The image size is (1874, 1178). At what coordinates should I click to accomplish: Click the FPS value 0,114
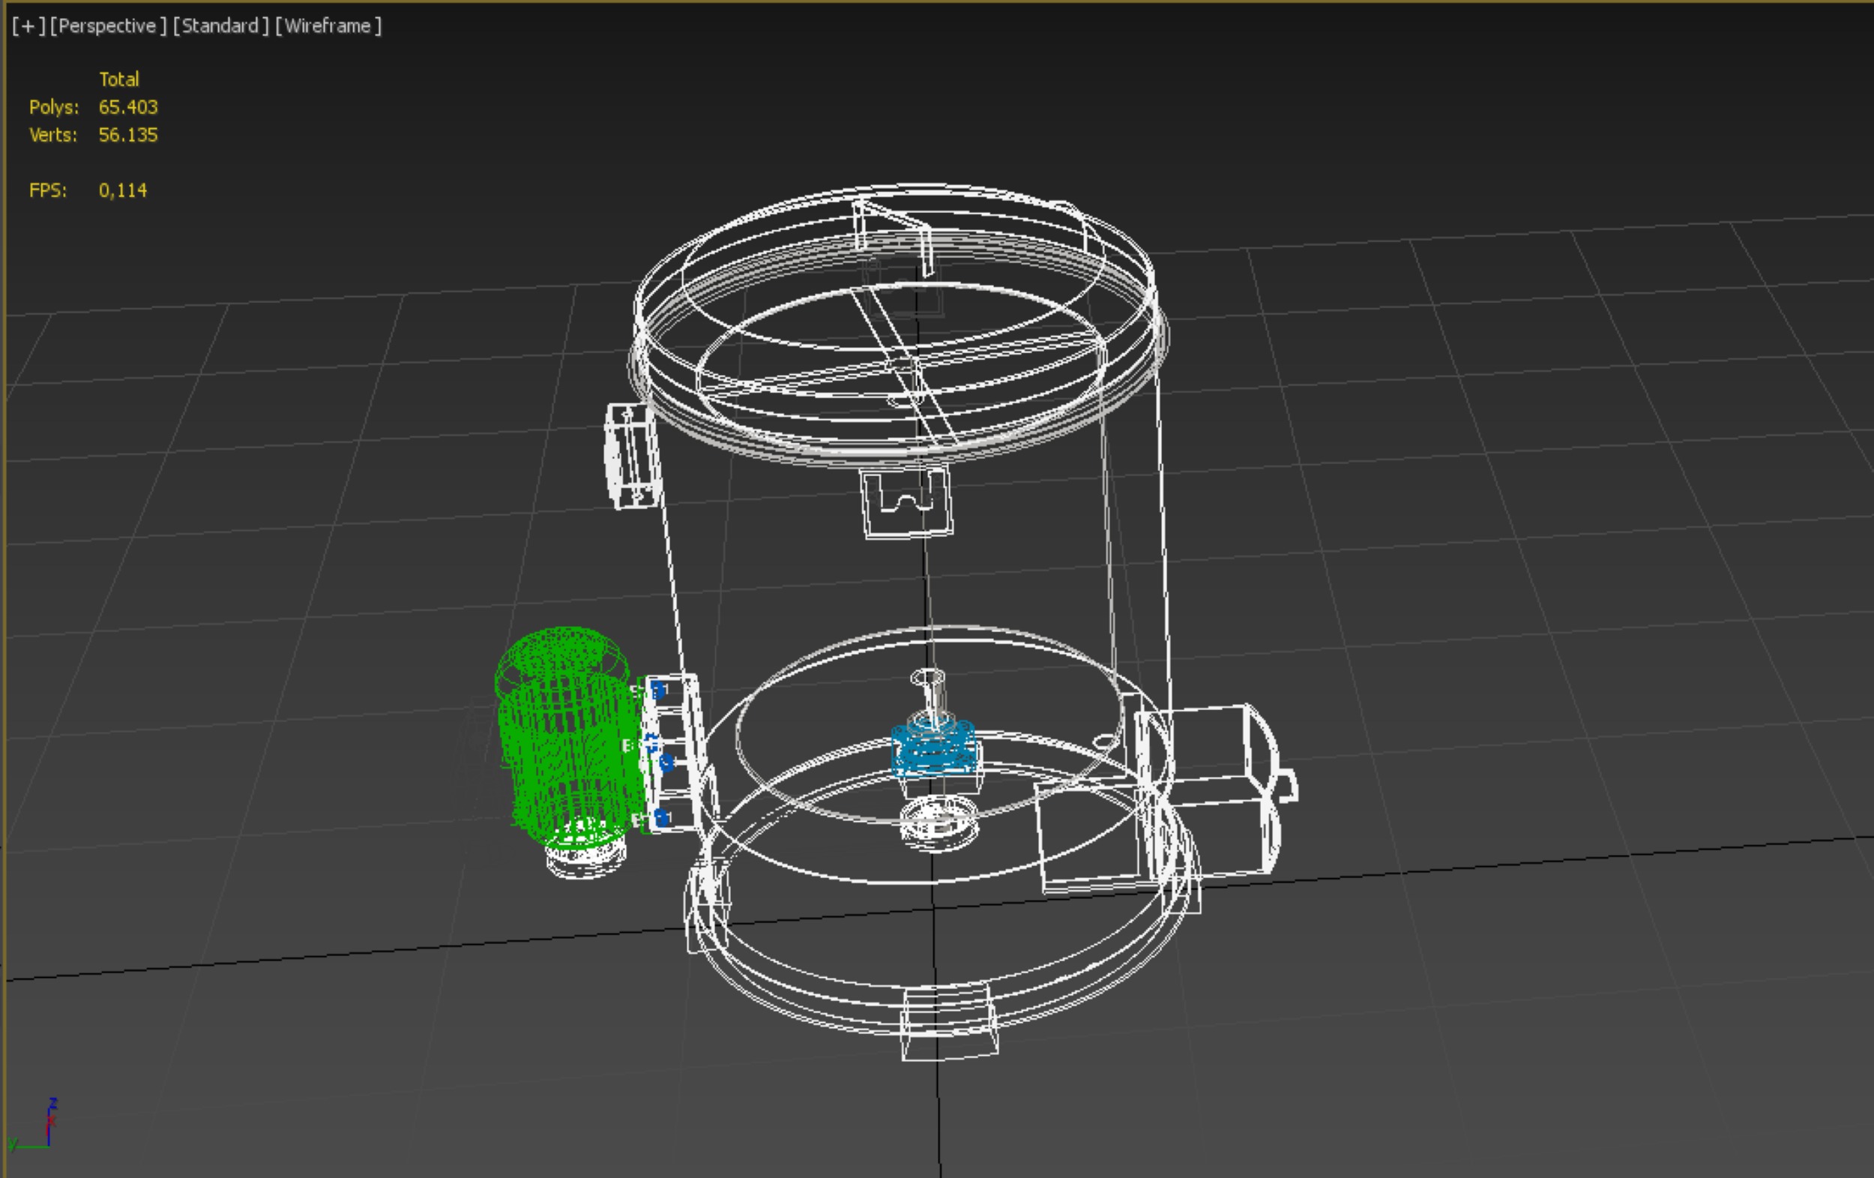click(123, 190)
